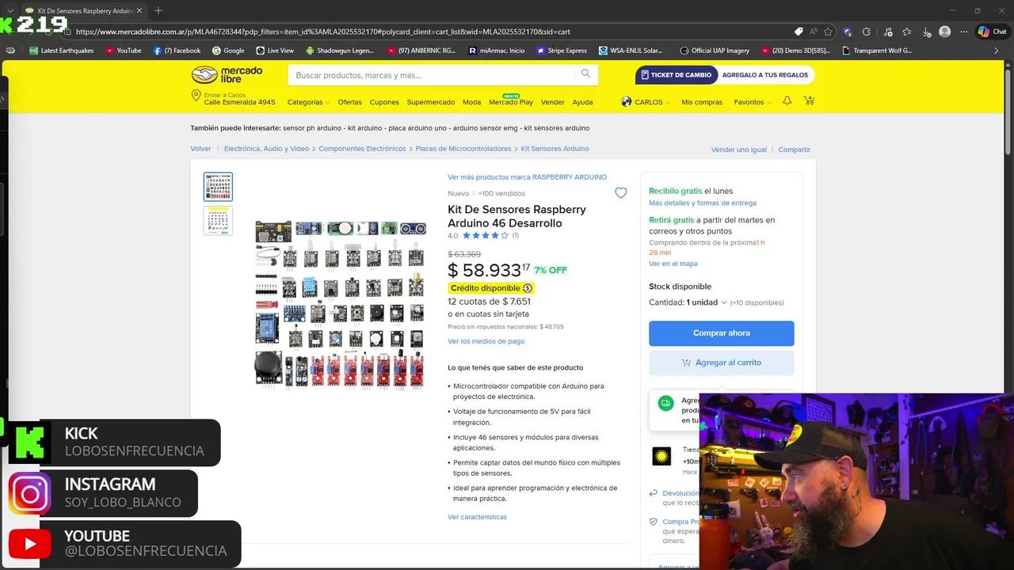1014x570 pixels.
Task: Open the Ofertas menu item
Action: (349, 102)
